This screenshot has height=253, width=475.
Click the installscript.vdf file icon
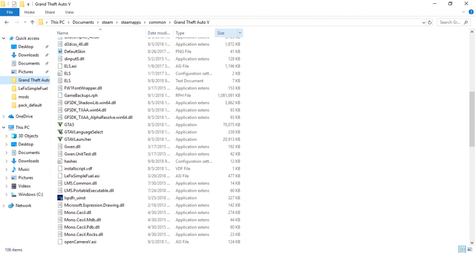pos(60,169)
